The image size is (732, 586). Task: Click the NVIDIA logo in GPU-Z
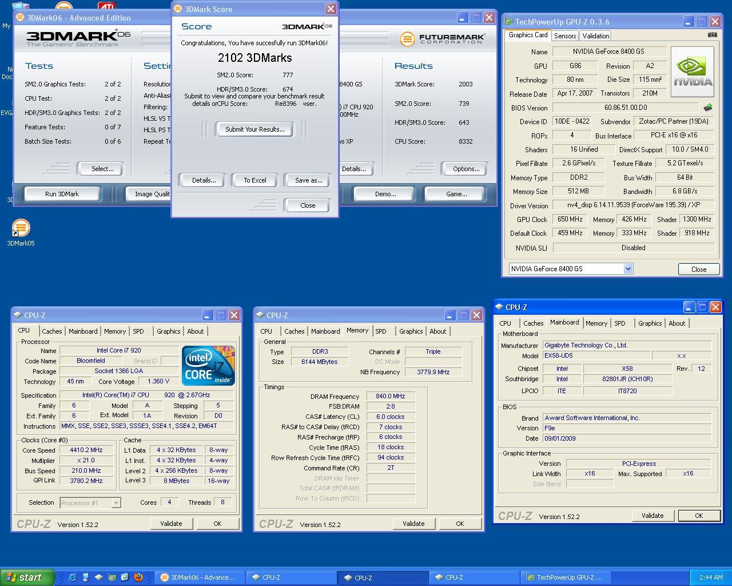(693, 72)
